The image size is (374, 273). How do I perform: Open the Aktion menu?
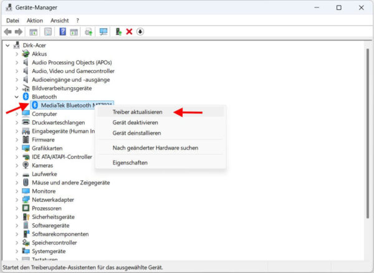coord(35,21)
